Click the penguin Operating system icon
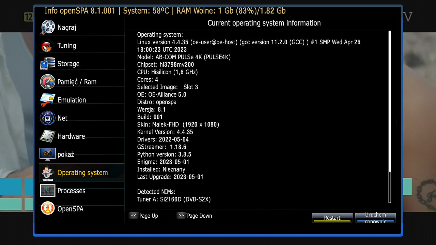436x245 pixels. [x=47, y=173]
